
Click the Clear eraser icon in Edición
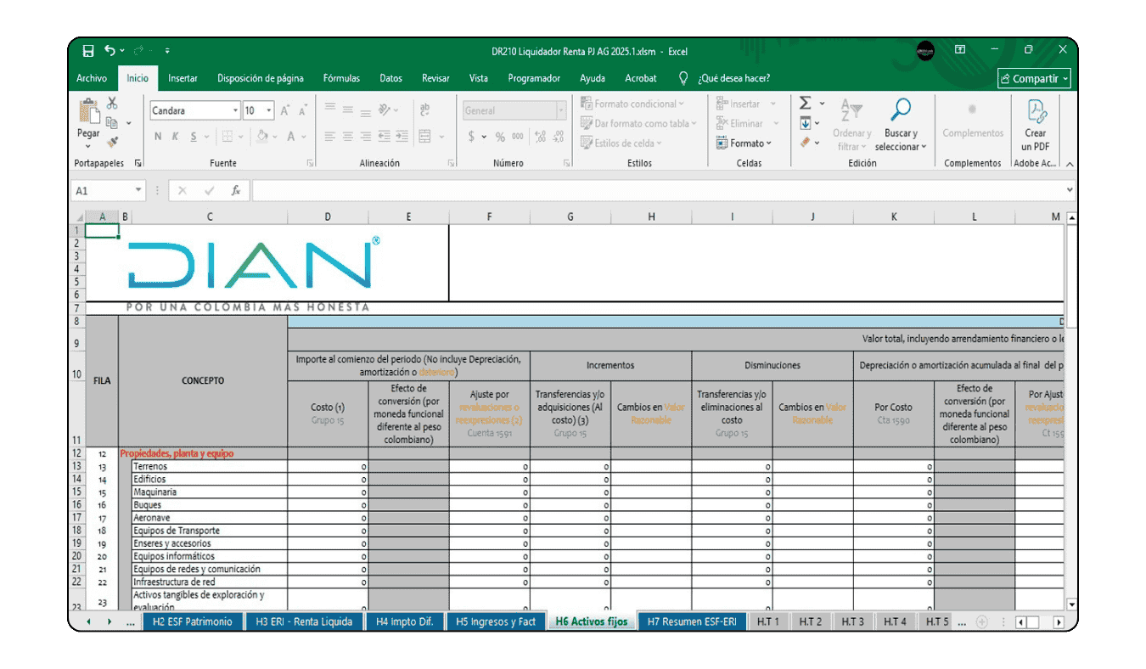click(806, 143)
